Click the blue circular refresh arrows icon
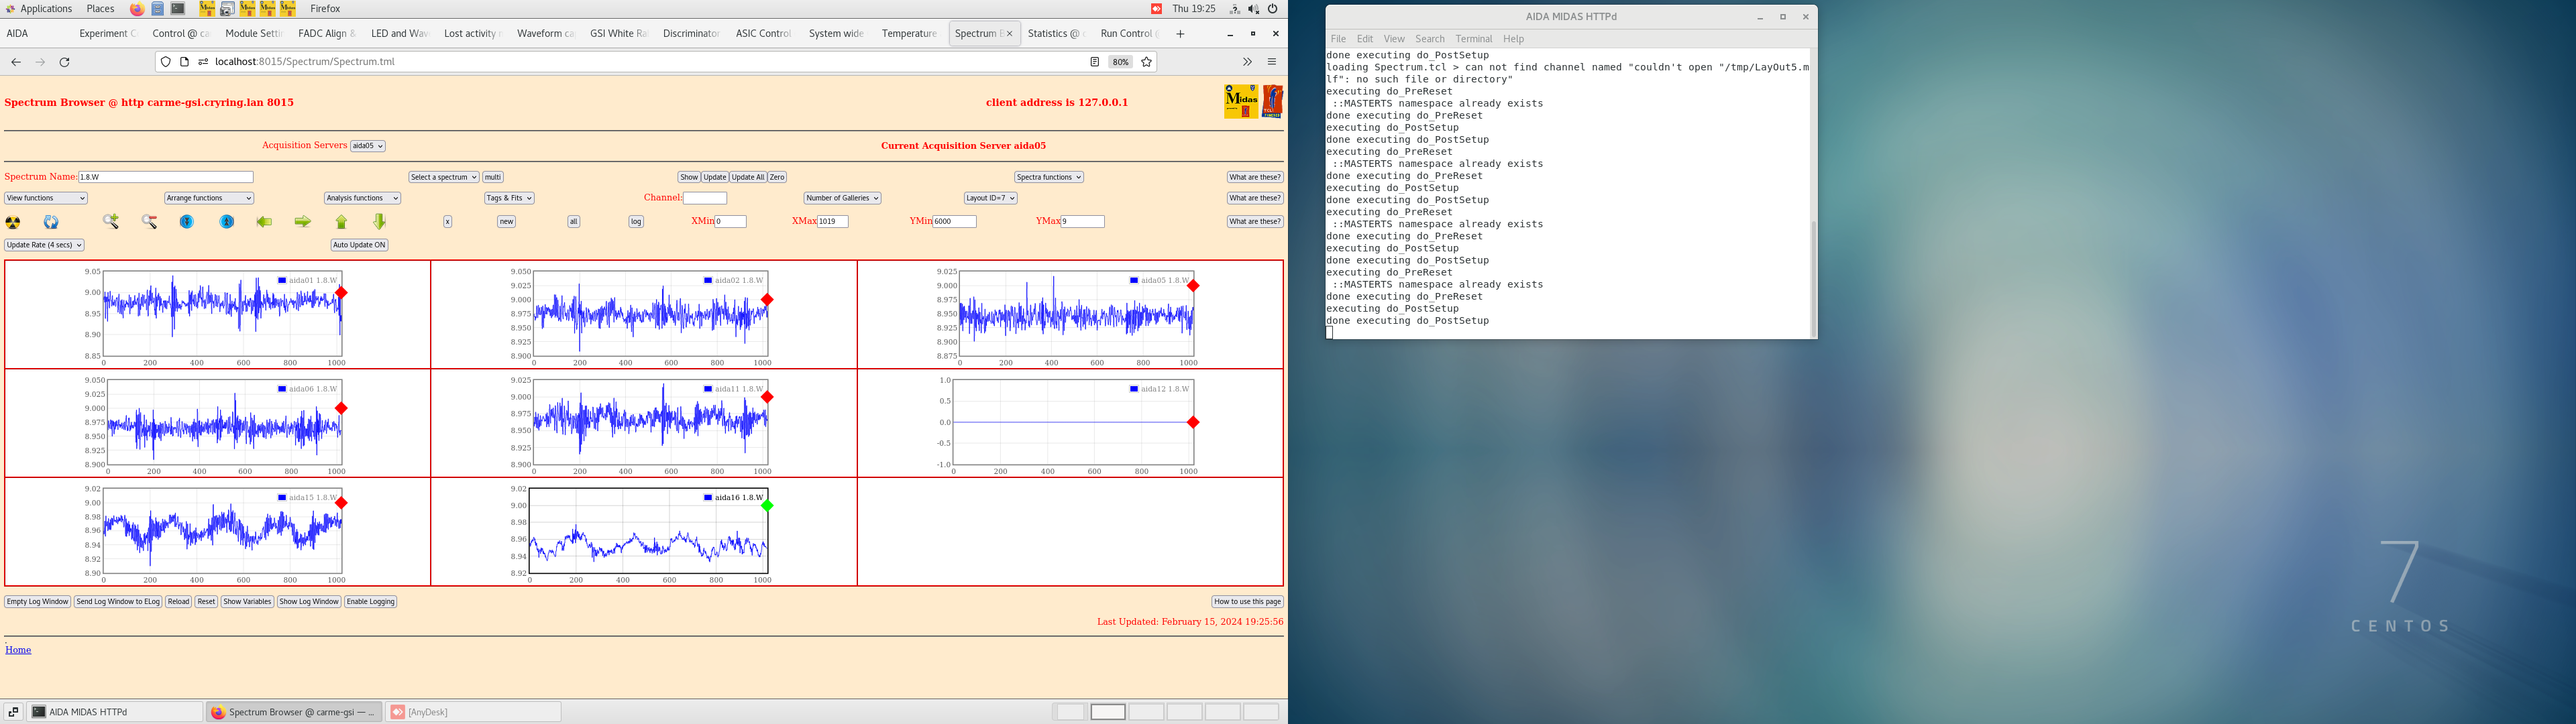Viewport: 2576px width, 724px height. point(51,222)
